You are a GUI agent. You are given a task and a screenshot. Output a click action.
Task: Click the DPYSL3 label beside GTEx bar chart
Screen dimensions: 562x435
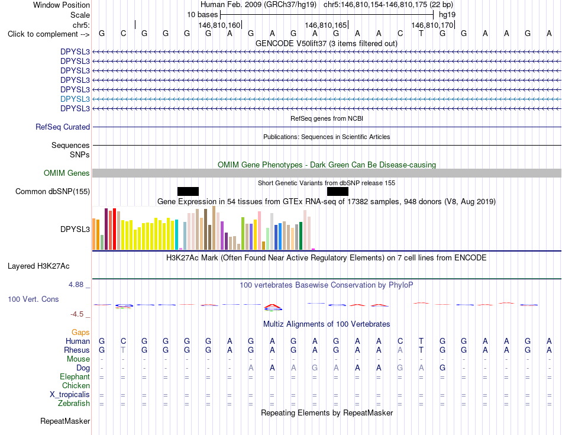[x=75, y=229]
